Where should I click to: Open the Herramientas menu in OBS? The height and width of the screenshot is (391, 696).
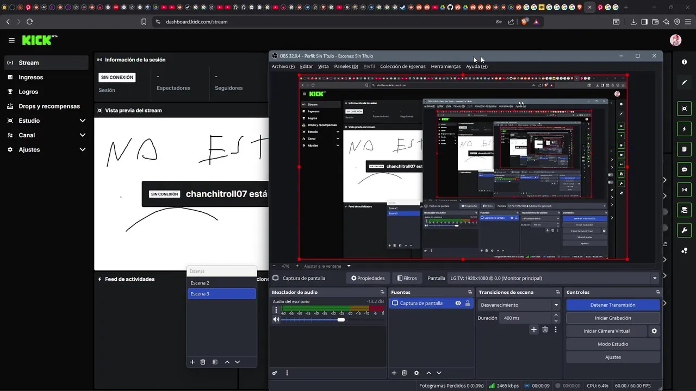click(x=446, y=66)
